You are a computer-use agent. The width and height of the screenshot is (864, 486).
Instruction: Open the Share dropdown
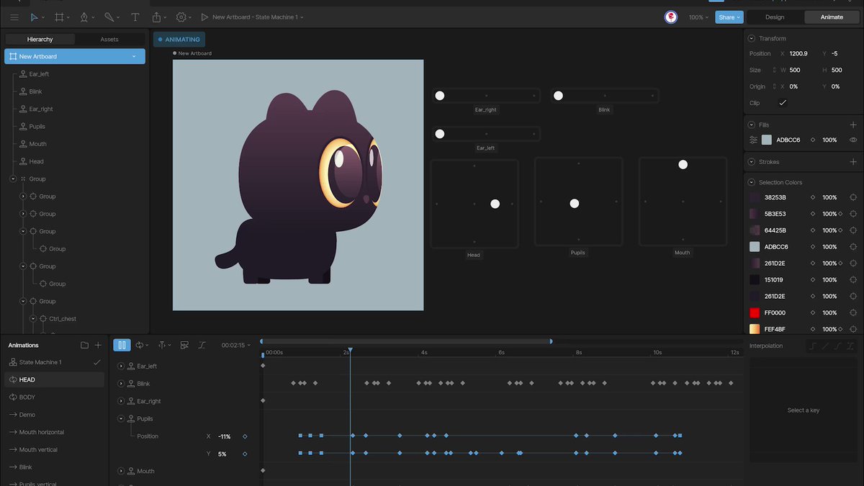(729, 17)
